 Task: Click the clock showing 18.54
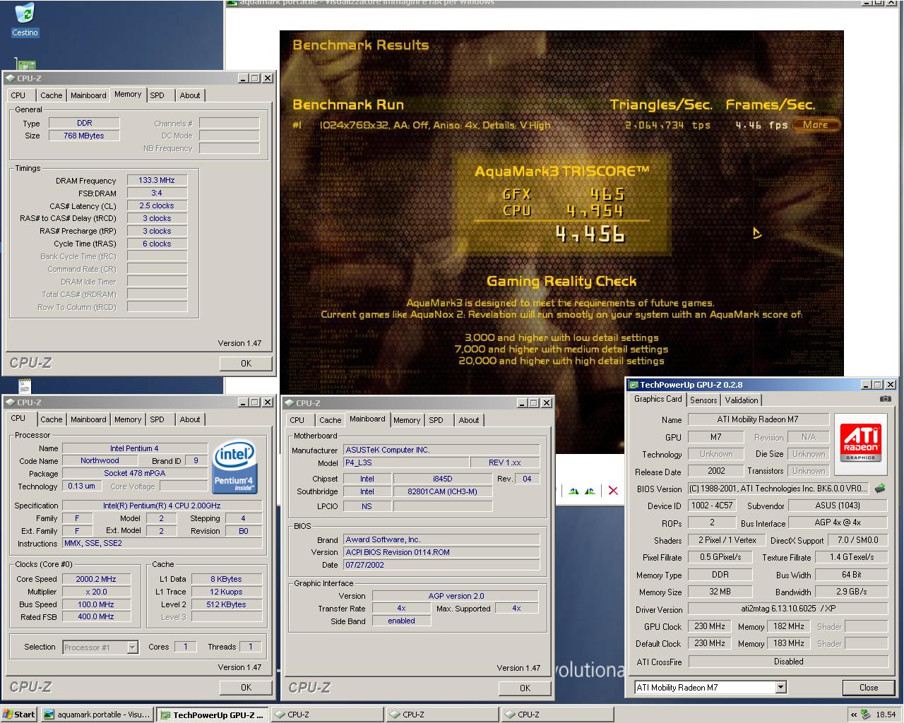(886, 715)
